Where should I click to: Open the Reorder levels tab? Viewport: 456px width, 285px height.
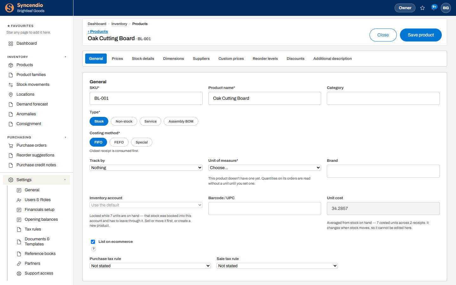coord(265,59)
